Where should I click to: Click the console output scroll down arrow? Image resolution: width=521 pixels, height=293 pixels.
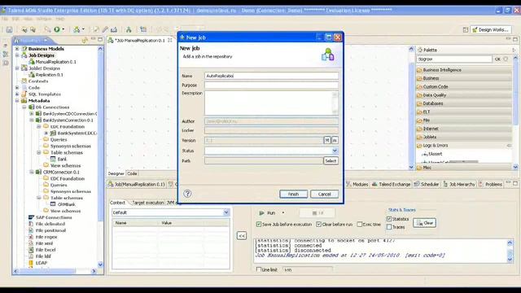pos(510,260)
